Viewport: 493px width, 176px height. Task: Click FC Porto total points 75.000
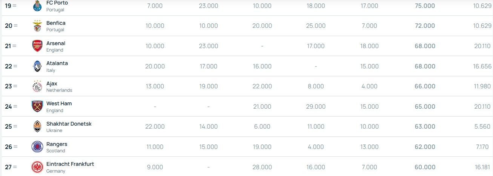click(x=425, y=6)
